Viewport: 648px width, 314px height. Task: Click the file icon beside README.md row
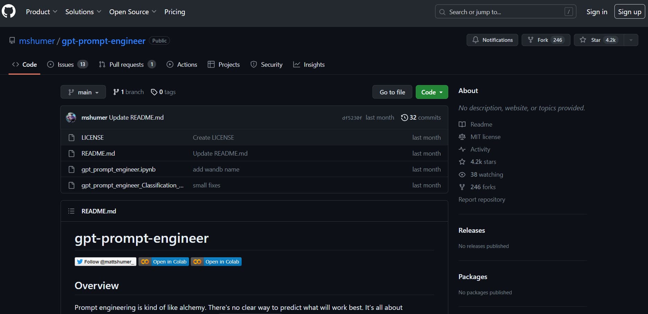coord(71,154)
